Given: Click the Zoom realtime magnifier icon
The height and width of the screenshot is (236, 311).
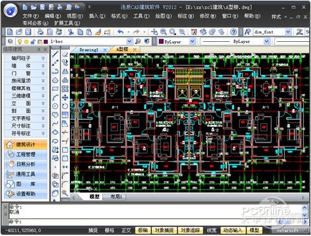Looking at the screenshot, I should tap(163, 32).
